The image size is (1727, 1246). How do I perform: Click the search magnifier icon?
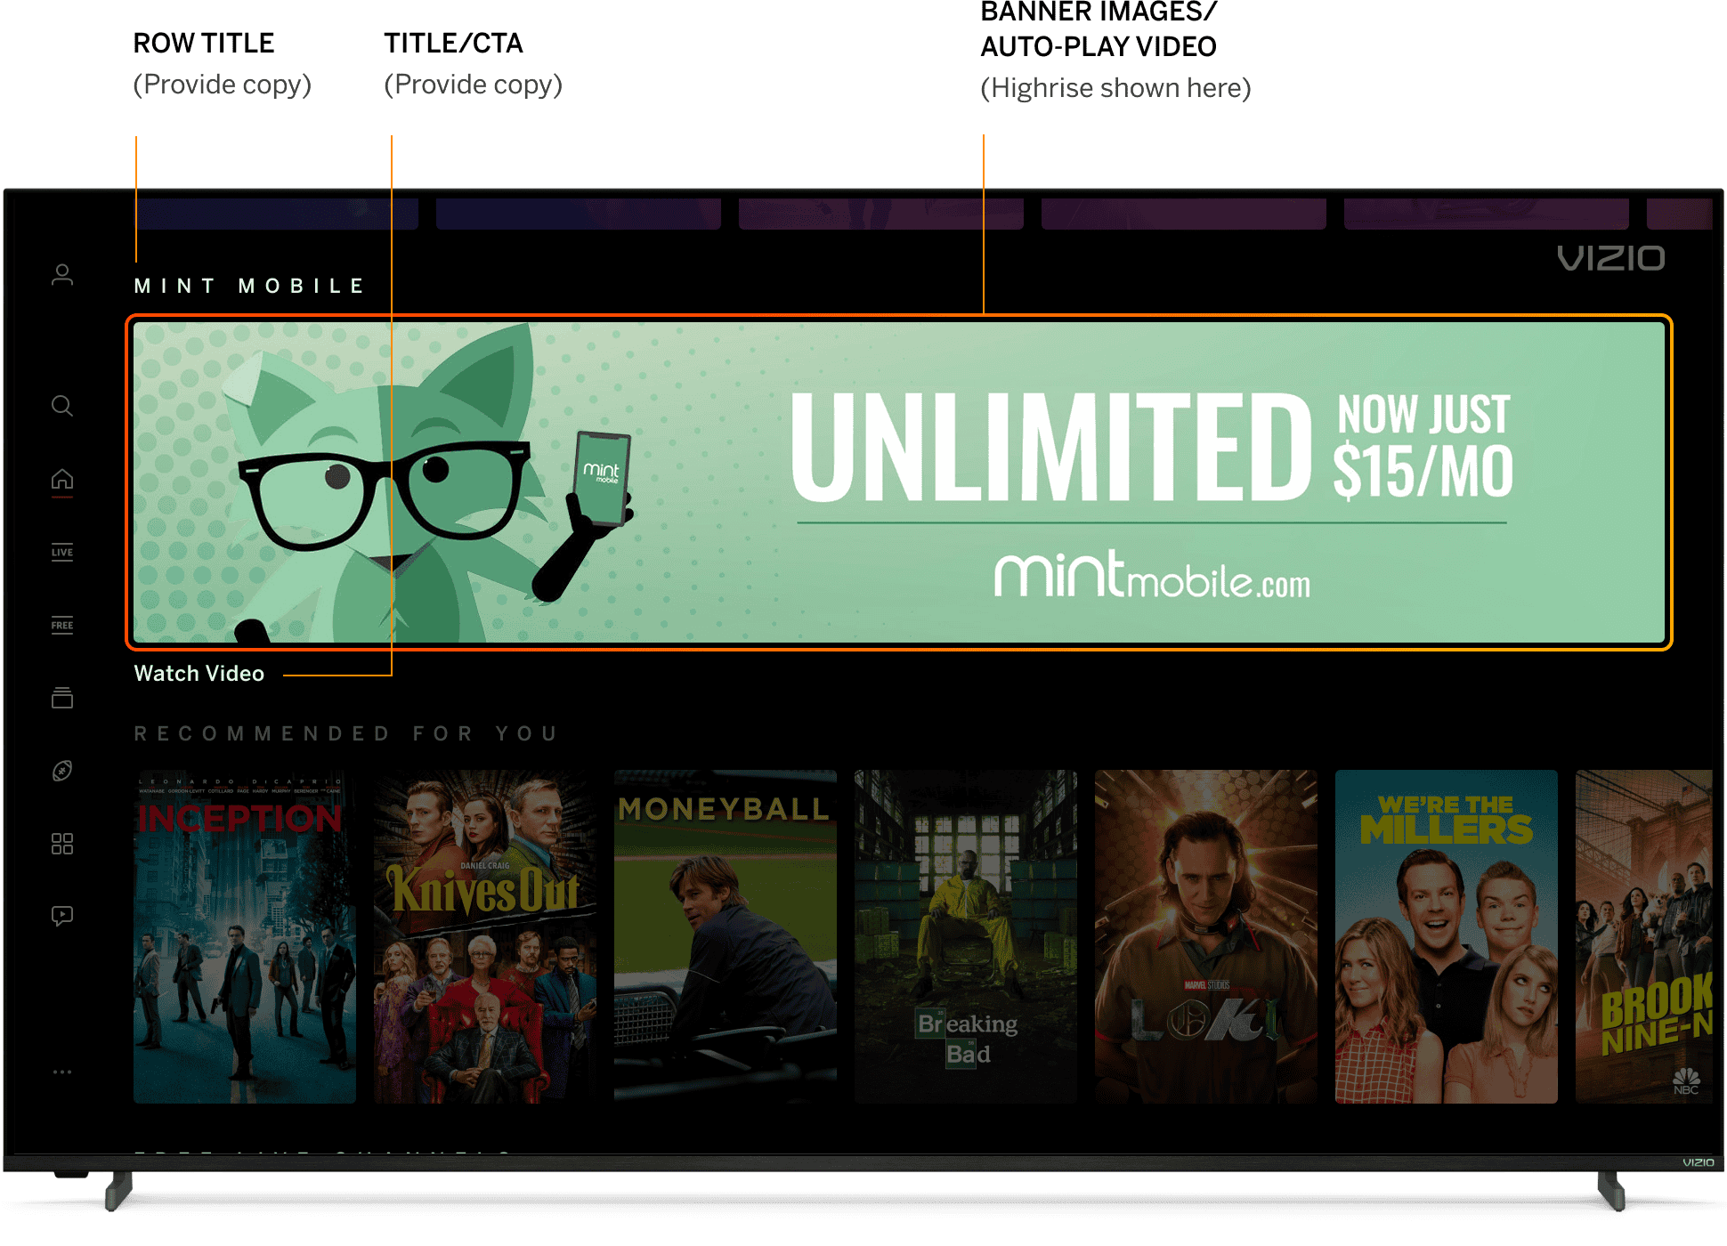62,406
